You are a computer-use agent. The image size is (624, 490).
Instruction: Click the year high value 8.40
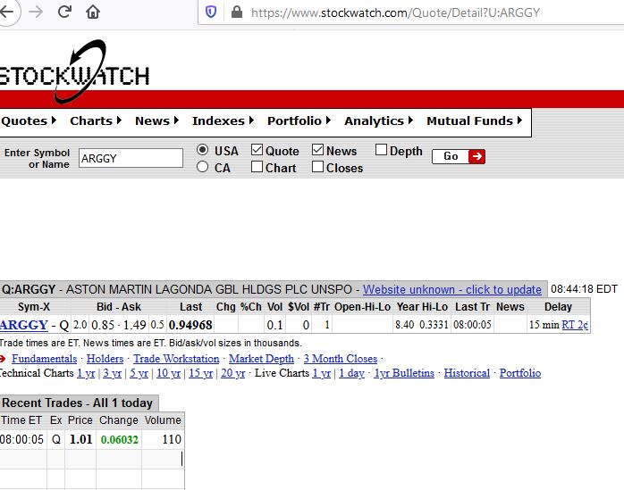coord(405,325)
